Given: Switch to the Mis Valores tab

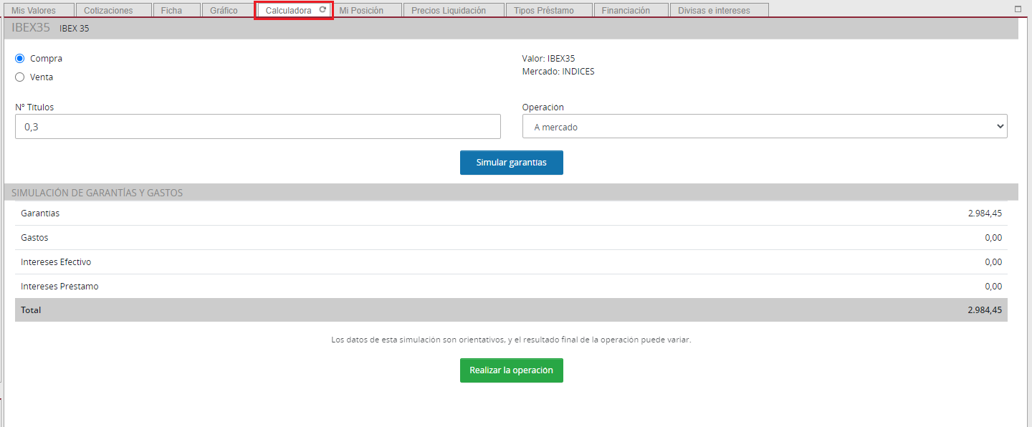Looking at the screenshot, I should 39,10.
